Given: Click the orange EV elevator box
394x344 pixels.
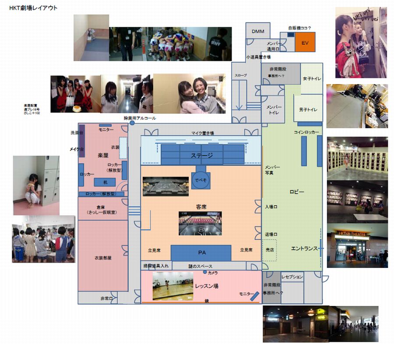Looking at the screenshot, I should pyautogui.click(x=305, y=42).
